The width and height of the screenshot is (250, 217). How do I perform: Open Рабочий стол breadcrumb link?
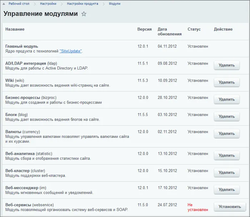click(19, 4)
